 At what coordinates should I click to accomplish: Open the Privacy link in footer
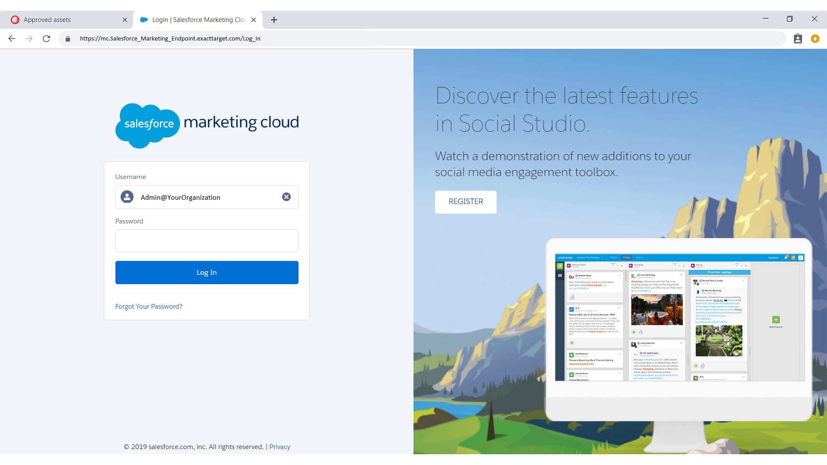pyautogui.click(x=280, y=447)
